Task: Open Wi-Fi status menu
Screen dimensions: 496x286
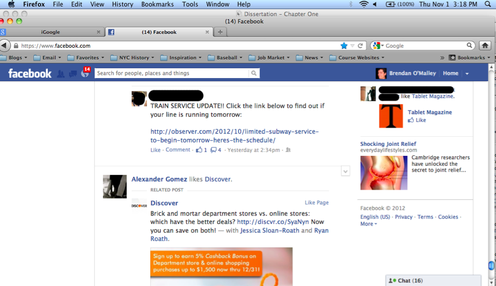Action: point(364,4)
